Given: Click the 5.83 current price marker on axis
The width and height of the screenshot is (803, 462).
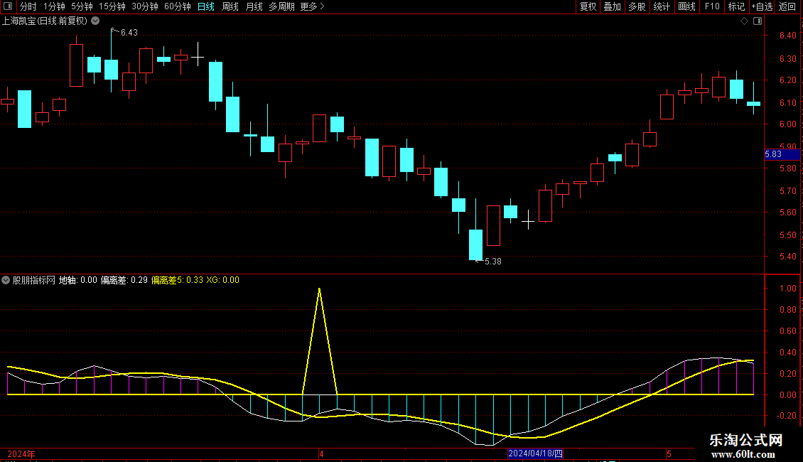Looking at the screenshot, I should tap(782, 154).
